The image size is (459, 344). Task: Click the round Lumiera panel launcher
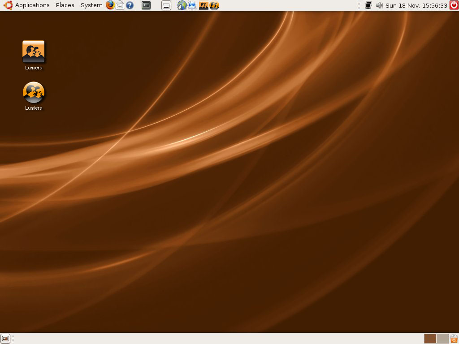coord(214,5)
